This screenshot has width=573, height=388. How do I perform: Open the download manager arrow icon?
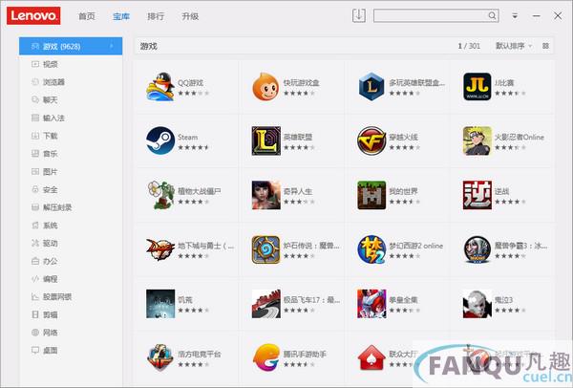point(359,15)
